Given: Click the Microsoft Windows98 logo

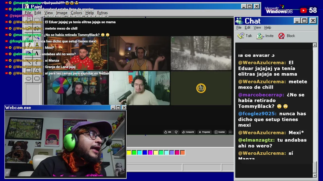Looking at the screenshot, I should click(x=279, y=10).
